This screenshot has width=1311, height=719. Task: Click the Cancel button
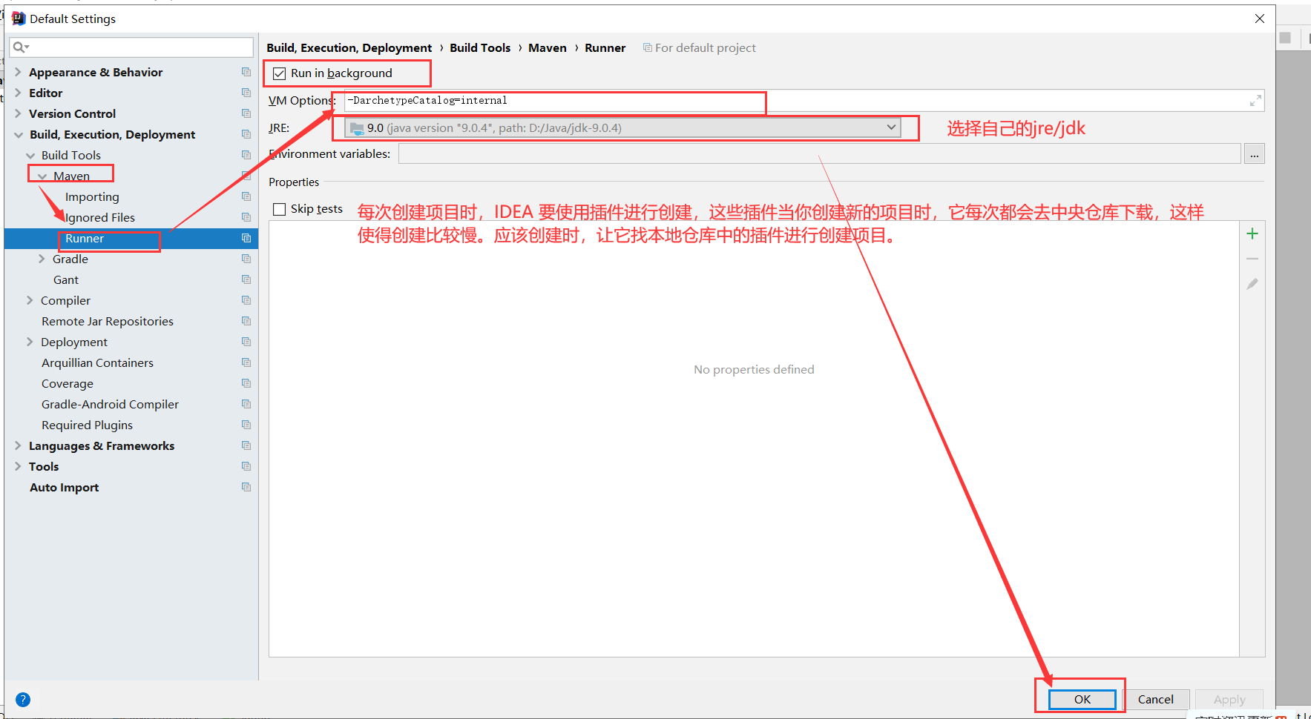[1156, 699]
